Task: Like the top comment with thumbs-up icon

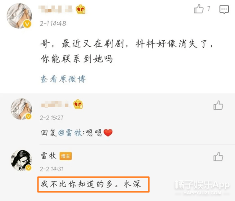Action: 199,9
